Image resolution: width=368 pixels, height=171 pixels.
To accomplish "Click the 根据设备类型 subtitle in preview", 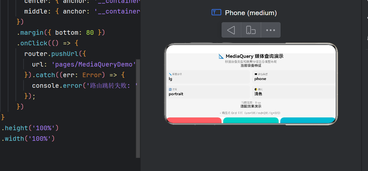I will pyautogui.click(x=251, y=62).
